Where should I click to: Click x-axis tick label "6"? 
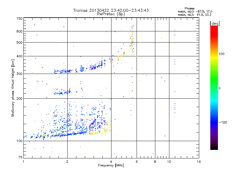click(x=137, y=162)
